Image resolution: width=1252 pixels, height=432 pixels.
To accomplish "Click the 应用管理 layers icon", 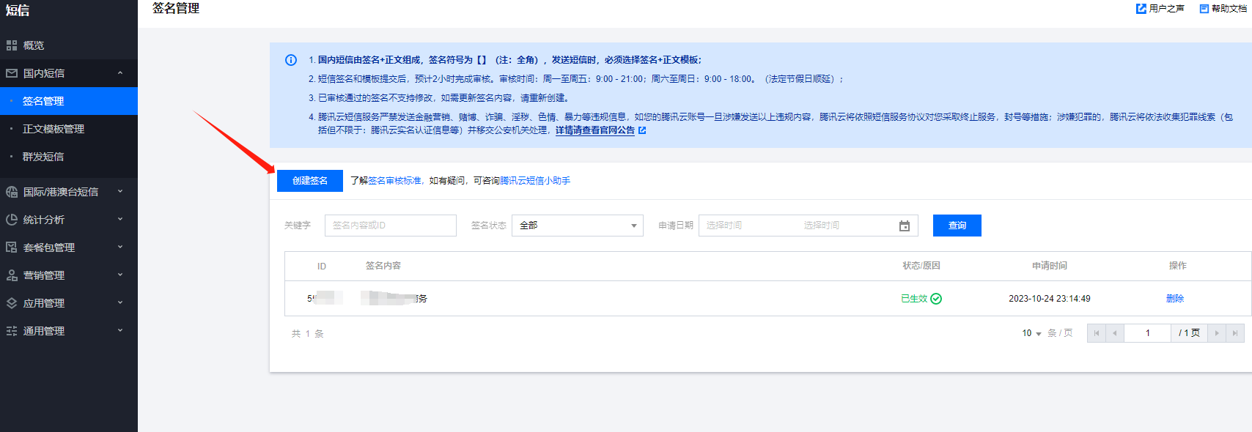I will pyautogui.click(x=12, y=303).
